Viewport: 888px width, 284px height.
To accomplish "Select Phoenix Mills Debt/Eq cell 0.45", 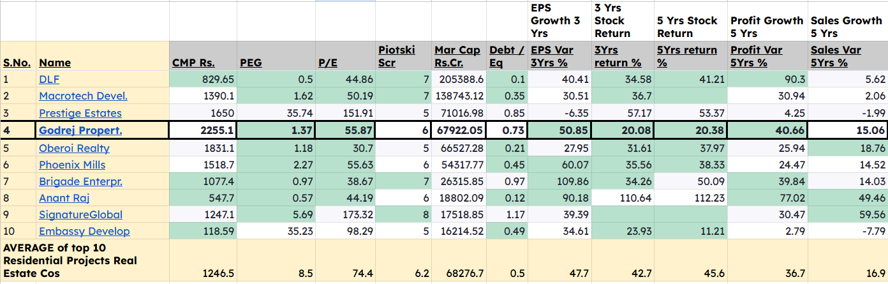I will (507, 165).
